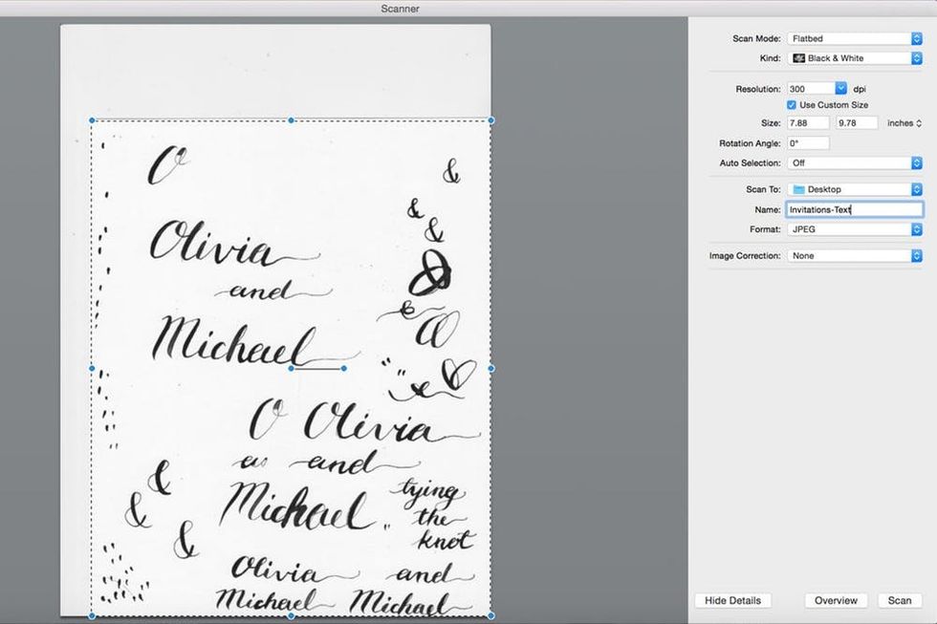Click the width size field showing 7.88

[x=808, y=123]
